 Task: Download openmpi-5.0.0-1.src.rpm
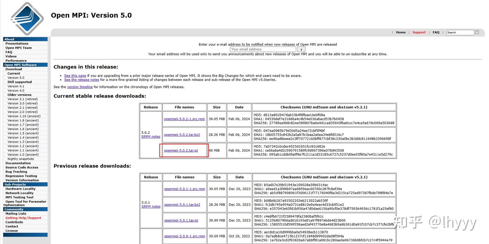pyautogui.click(x=184, y=236)
